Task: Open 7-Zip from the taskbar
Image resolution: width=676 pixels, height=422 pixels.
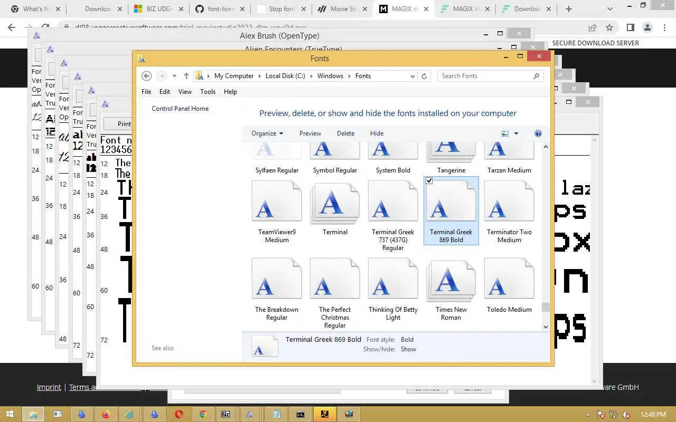Action: pyautogui.click(x=226, y=414)
